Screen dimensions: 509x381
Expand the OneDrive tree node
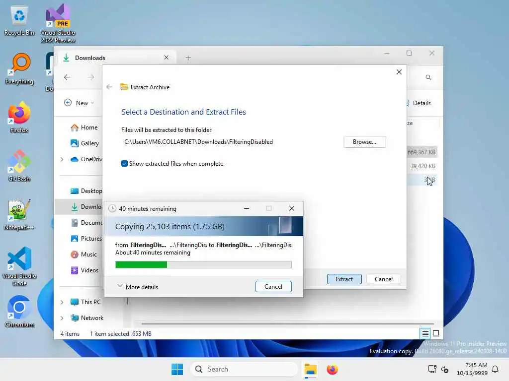62,159
